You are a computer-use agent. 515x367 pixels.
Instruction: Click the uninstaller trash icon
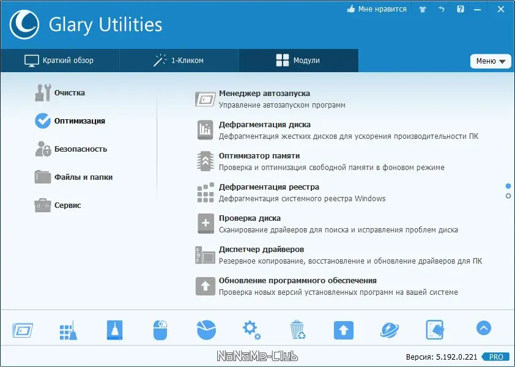(x=297, y=328)
